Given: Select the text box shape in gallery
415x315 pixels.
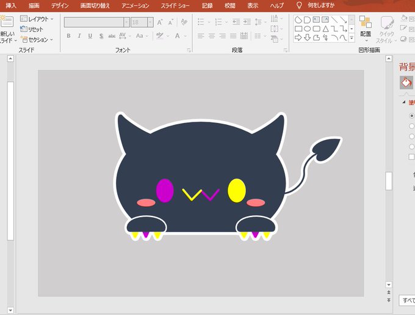Looking at the screenshot, I should point(316,20).
